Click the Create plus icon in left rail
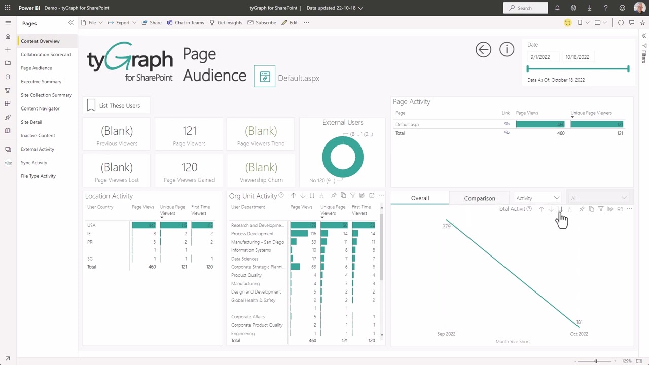The height and width of the screenshot is (365, 649). point(8,50)
